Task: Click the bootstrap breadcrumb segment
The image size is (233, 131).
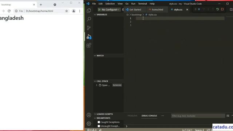Action: pyautogui.click(x=137, y=15)
